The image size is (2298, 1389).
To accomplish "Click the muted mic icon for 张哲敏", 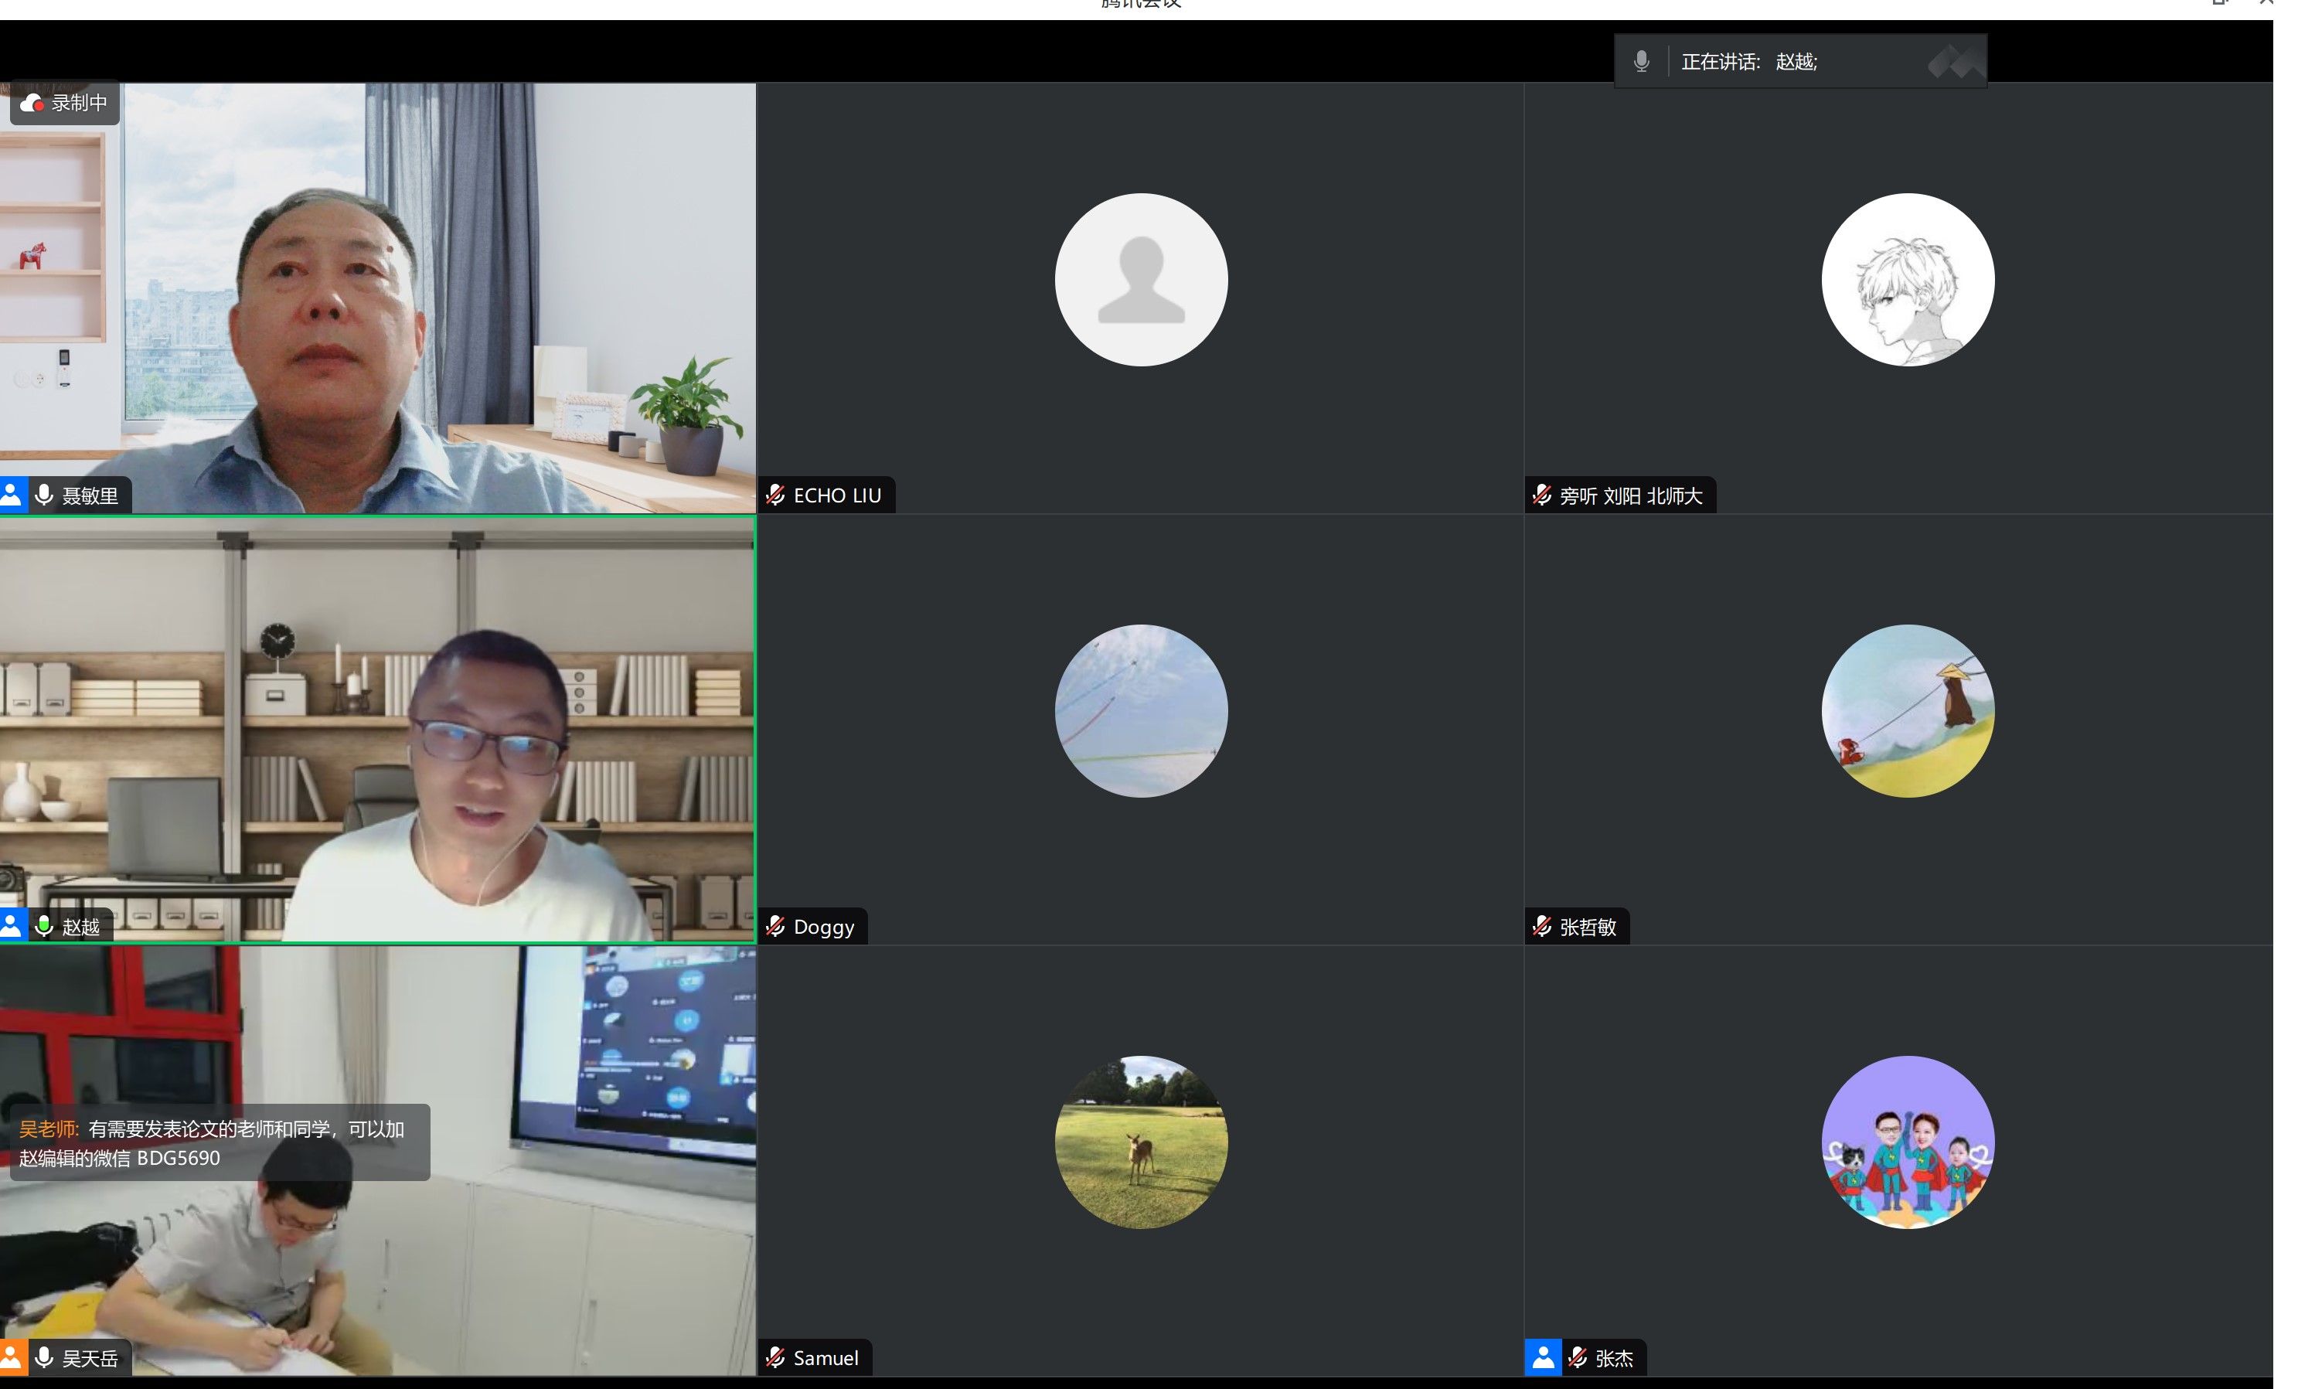I will (1541, 925).
